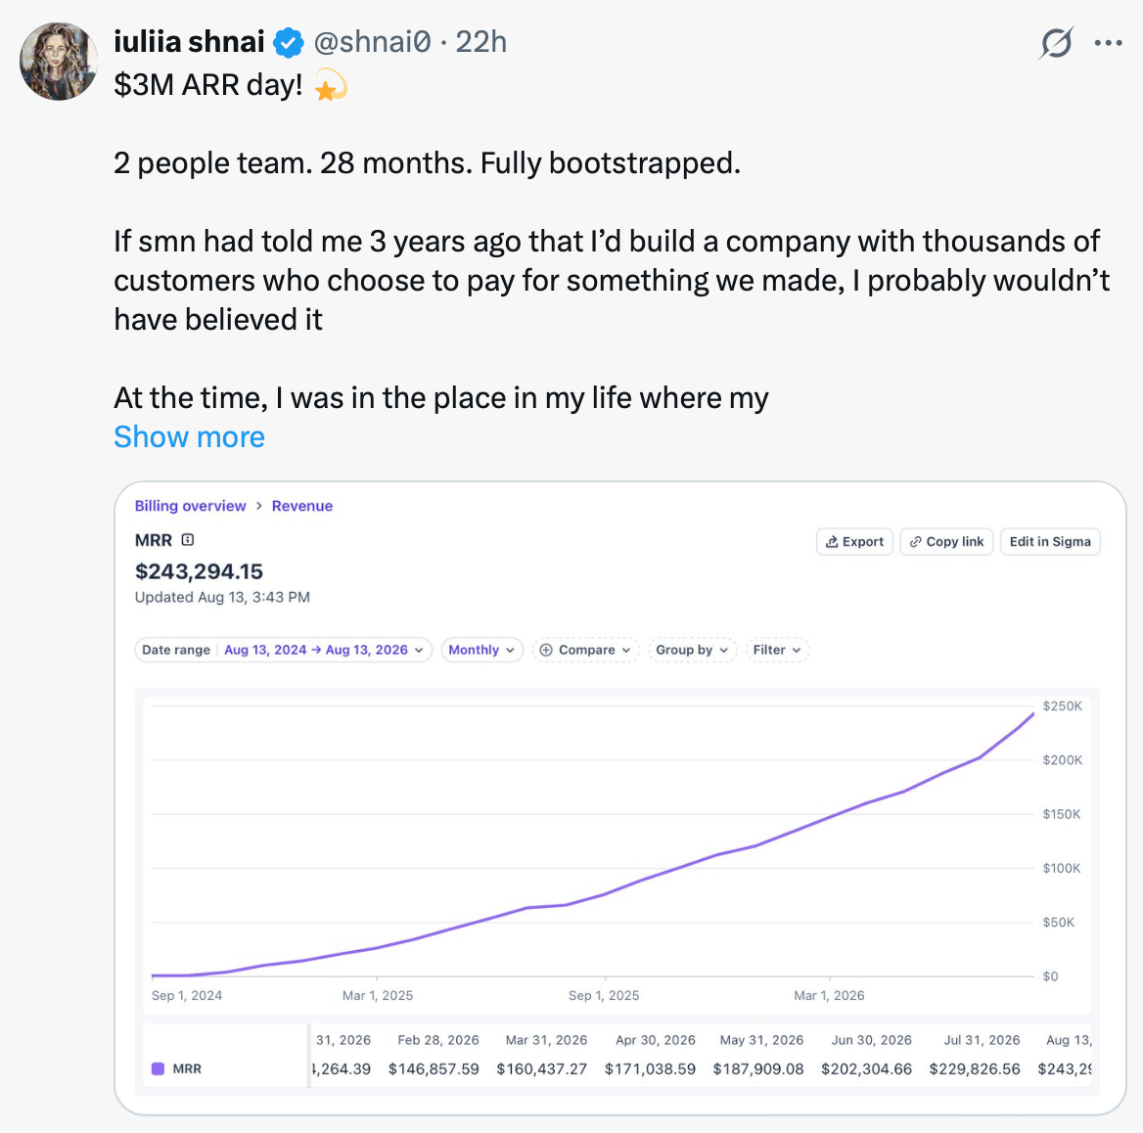Open iuliia shnai's profile avatar

tap(59, 62)
